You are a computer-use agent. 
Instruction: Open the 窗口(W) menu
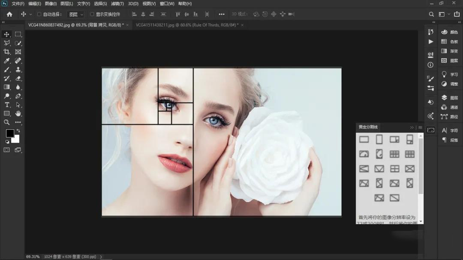click(x=167, y=3)
